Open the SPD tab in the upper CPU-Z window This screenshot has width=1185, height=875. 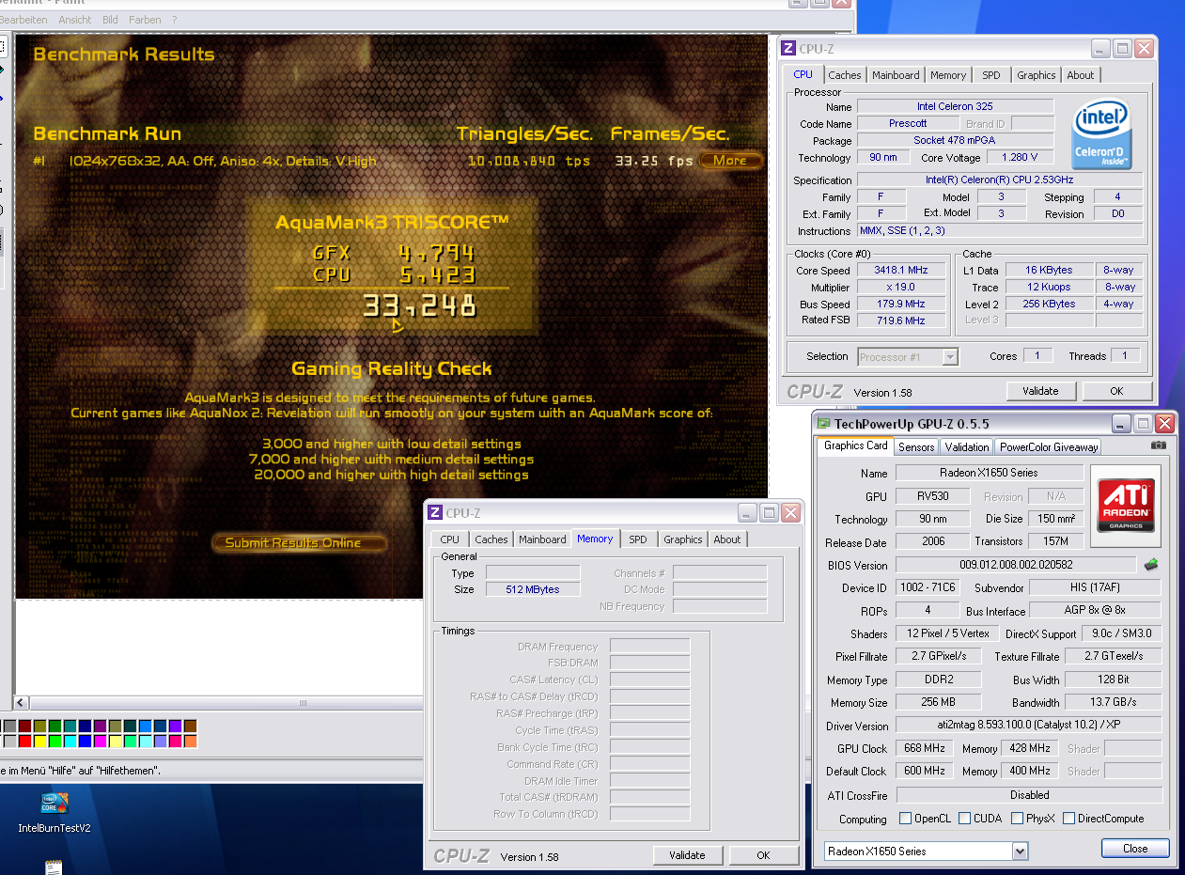point(991,75)
